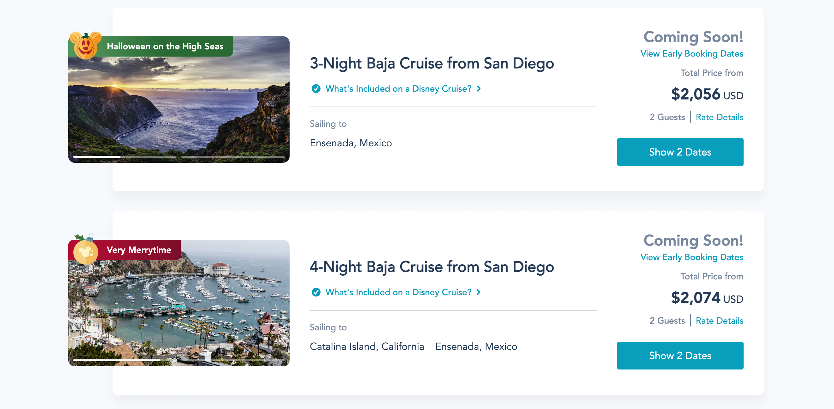Click the Very Merrytime ornament badge icon
This screenshot has height=409, width=834.
pos(85,251)
